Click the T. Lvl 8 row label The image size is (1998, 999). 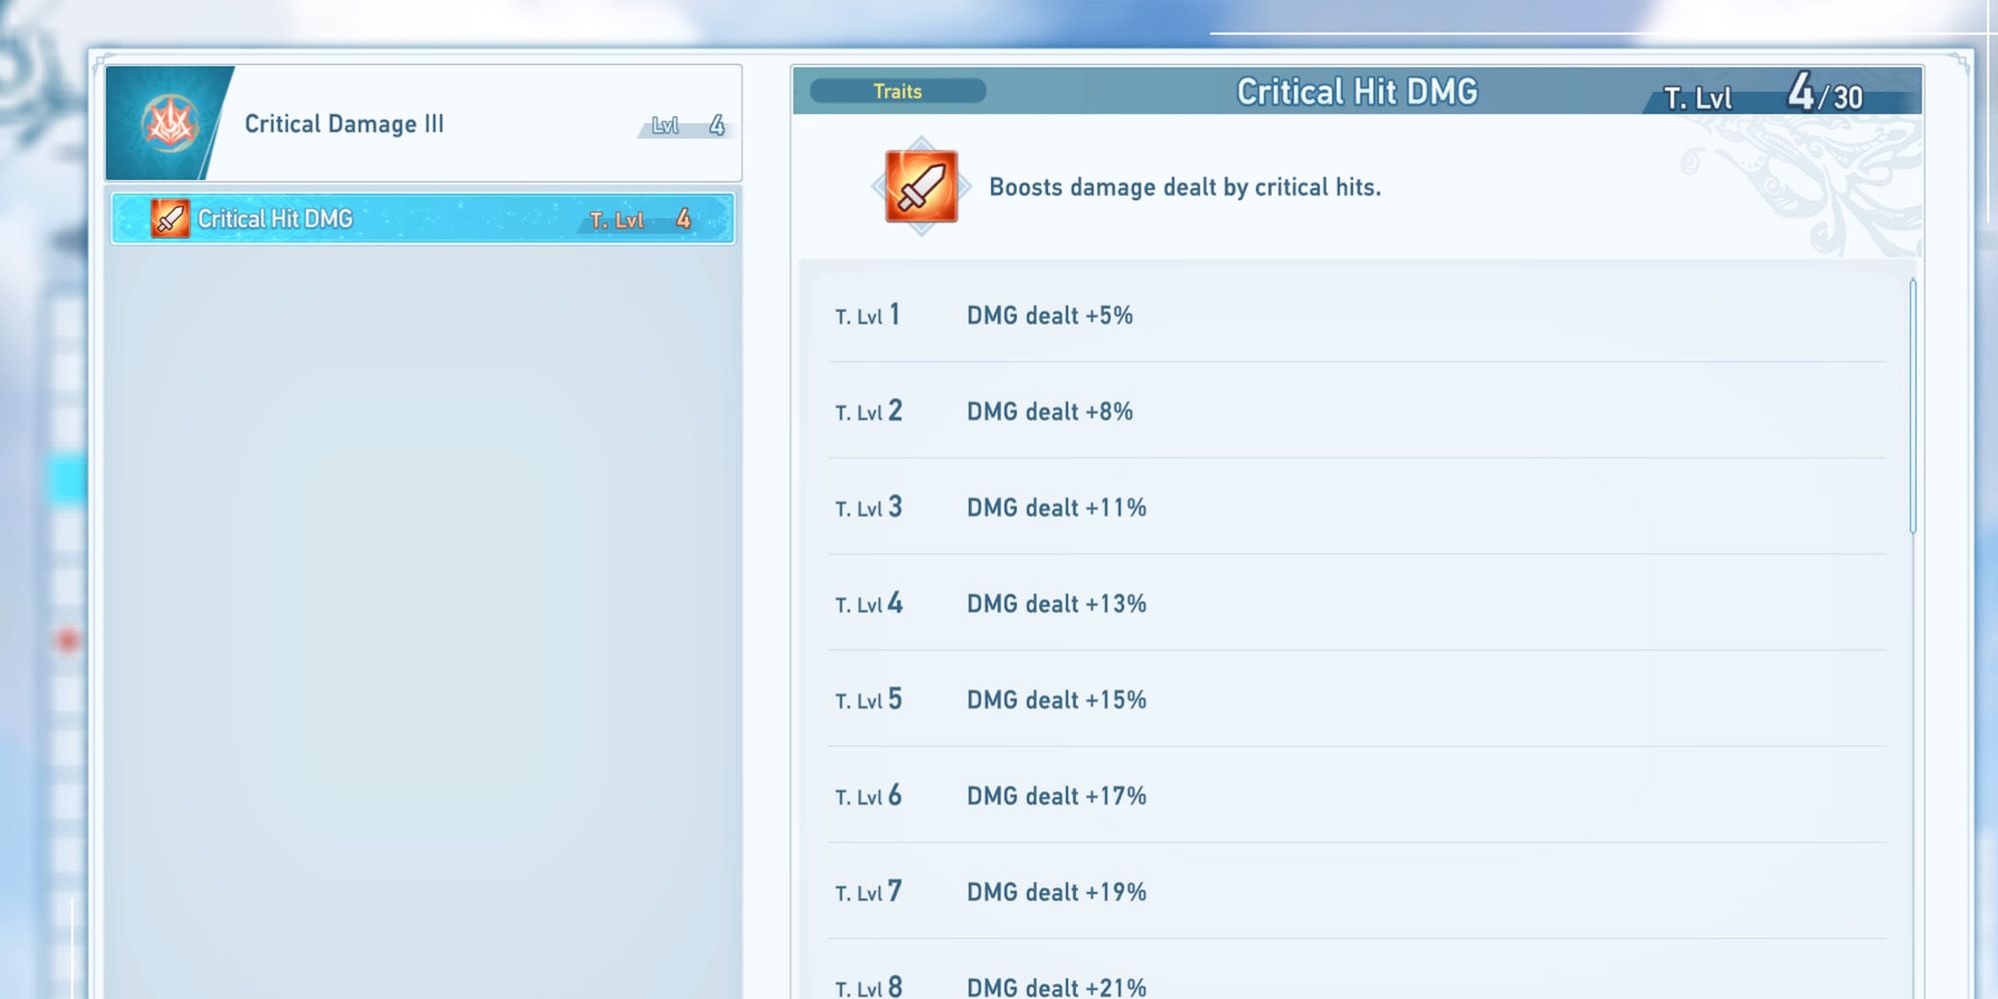click(868, 986)
